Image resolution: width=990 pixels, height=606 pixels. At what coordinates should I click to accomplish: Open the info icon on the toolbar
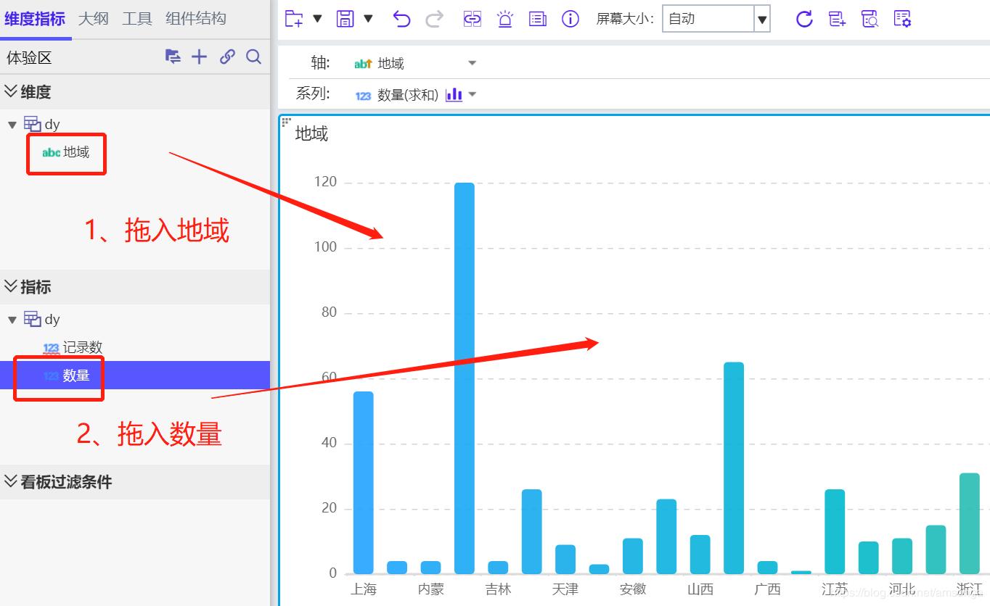tap(570, 19)
